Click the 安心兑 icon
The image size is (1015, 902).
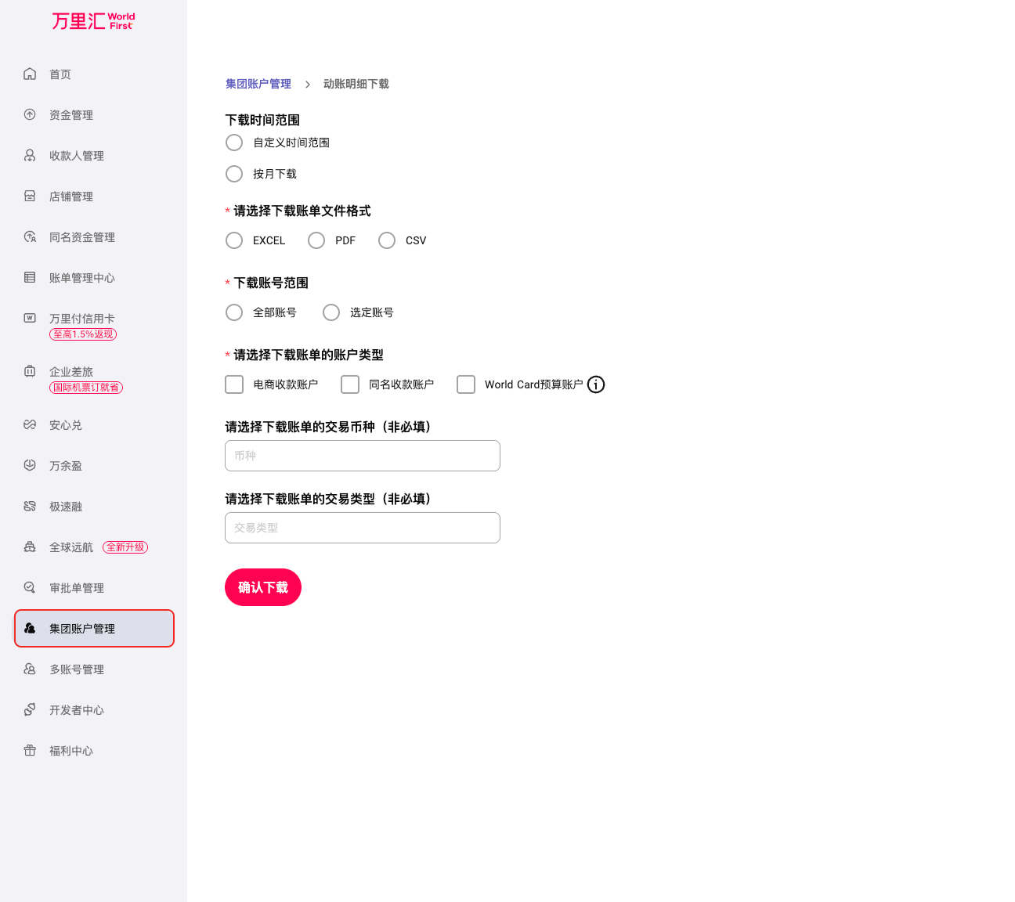point(30,424)
